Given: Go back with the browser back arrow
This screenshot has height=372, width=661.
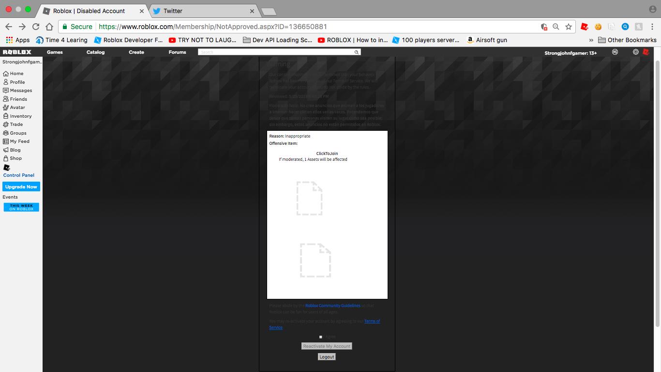Looking at the screenshot, I should pyautogui.click(x=8, y=27).
